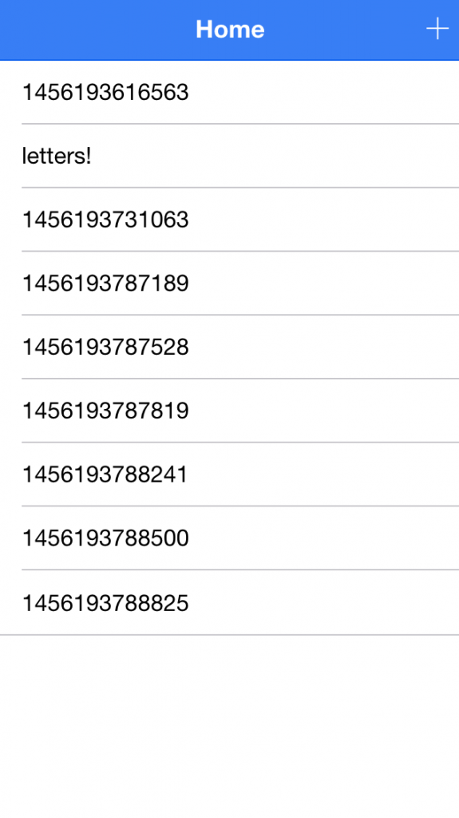Select entry 1456193787528

click(x=230, y=347)
